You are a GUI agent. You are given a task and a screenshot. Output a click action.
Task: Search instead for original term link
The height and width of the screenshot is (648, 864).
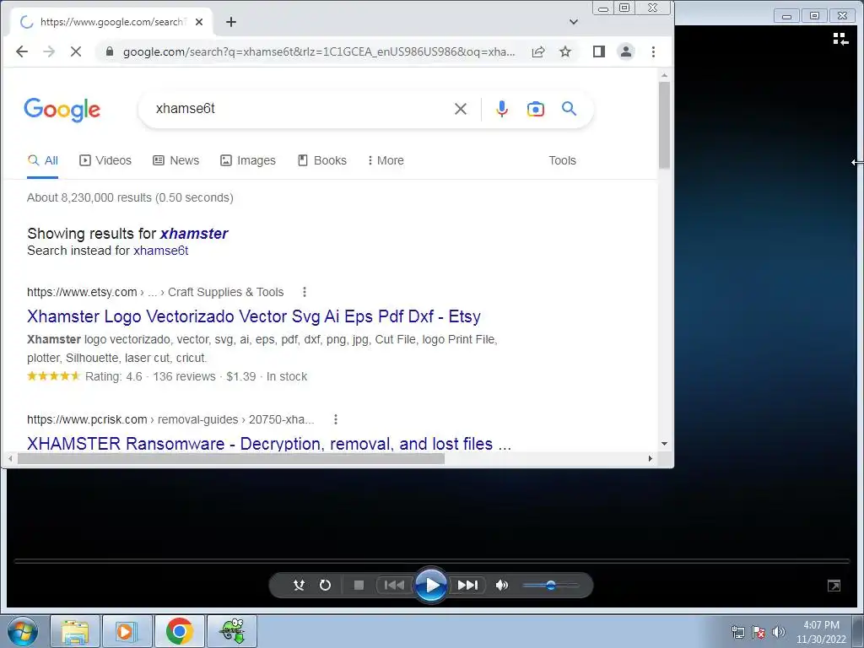pos(161,251)
